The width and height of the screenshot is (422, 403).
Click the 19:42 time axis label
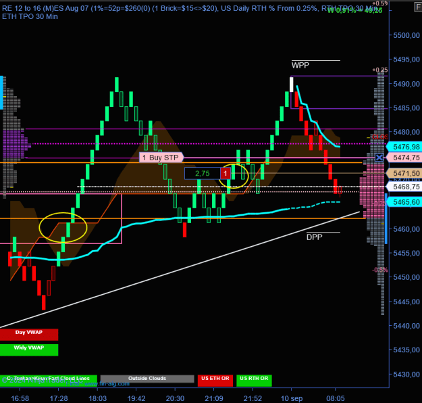(136, 398)
